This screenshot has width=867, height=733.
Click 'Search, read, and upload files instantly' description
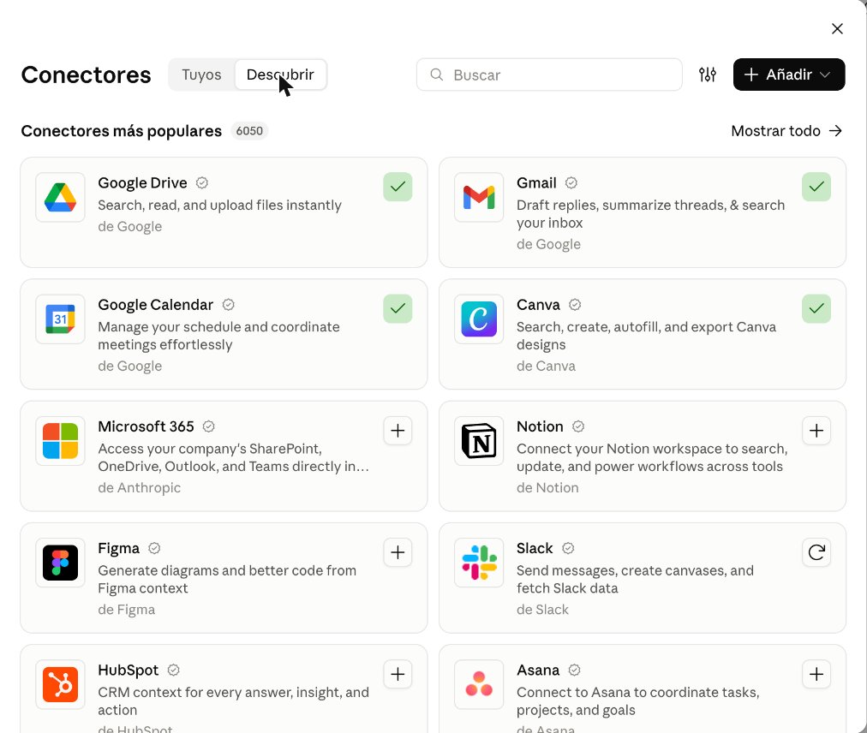[x=219, y=205]
